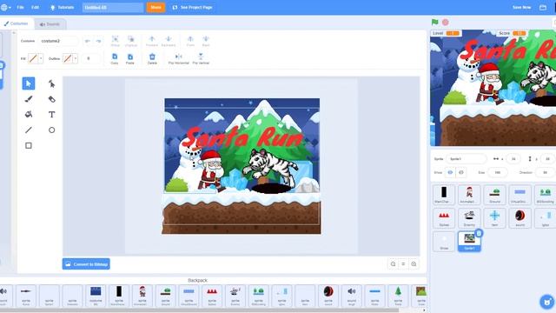Click the Redo arrow icon
This screenshot has width=556, height=313.
[98, 41]
